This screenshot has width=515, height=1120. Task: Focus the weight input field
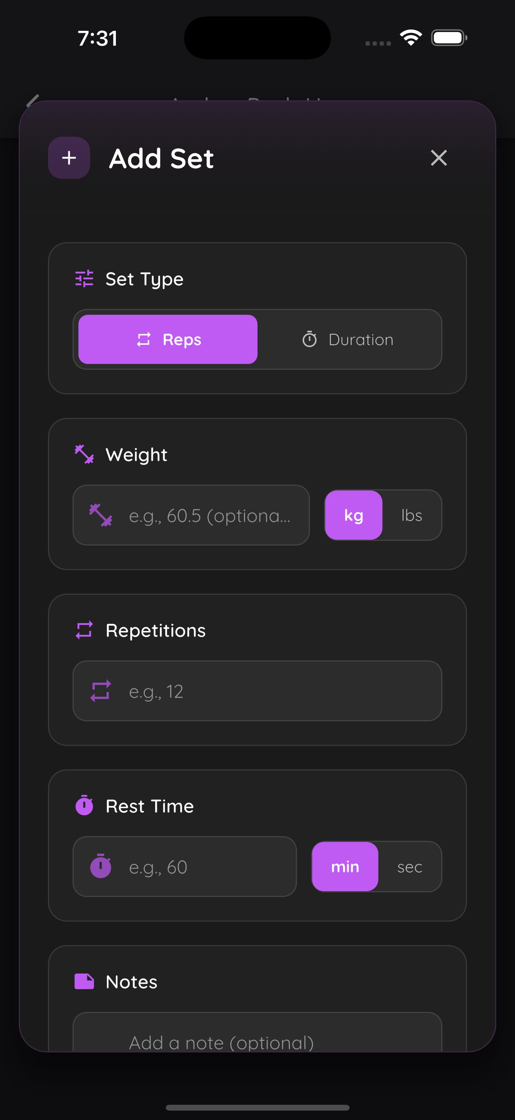pyautogui.click(x=208, y=515)
